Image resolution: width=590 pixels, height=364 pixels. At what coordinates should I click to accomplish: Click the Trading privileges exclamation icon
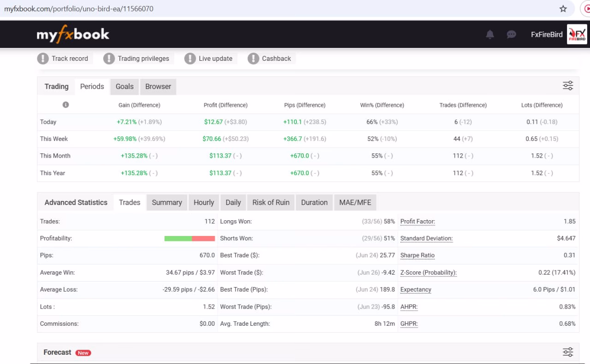pos(109,59)
